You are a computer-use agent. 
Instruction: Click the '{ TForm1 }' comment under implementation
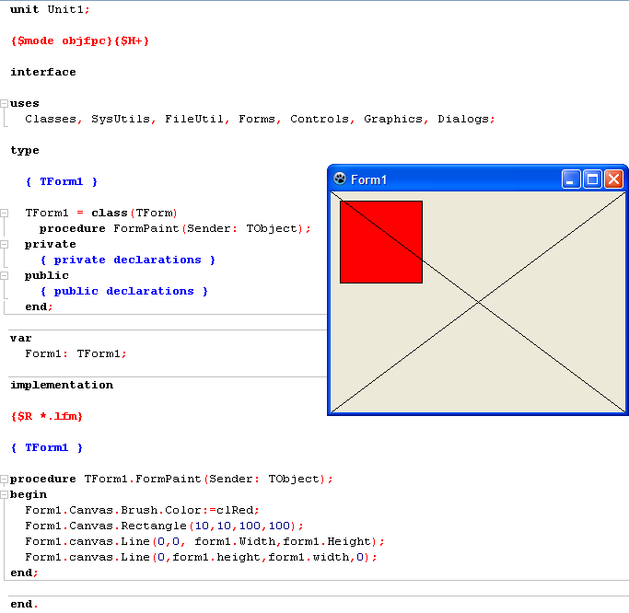pos(47,447)
